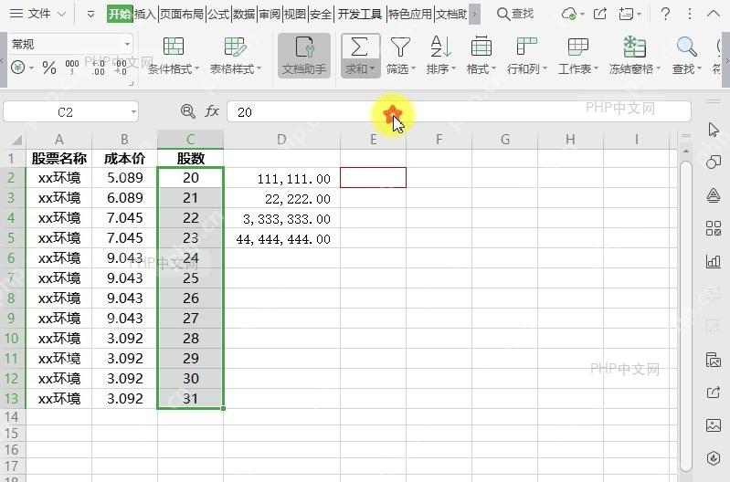Click cell C1 股数 header
The width and height of the screenshot is (730, 482).
click(190, 158)
